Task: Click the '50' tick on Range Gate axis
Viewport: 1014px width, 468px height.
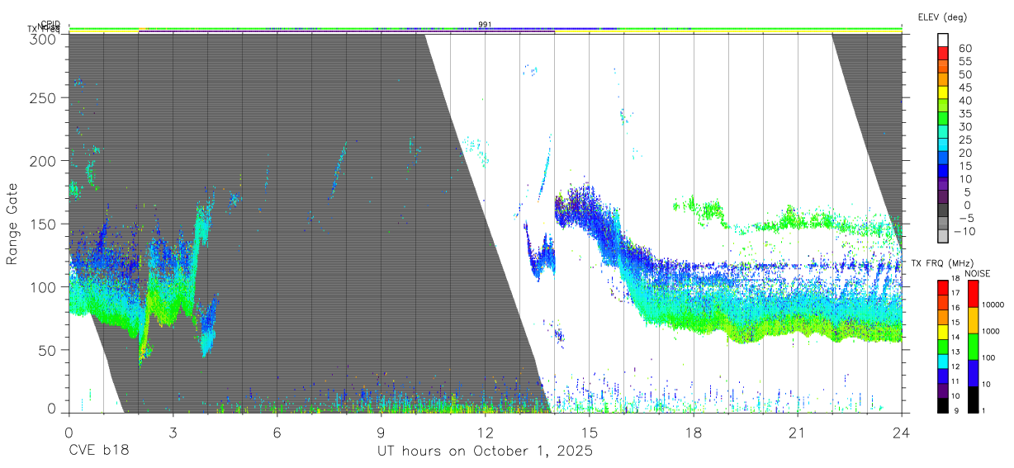Action: [x=47, y=350]
